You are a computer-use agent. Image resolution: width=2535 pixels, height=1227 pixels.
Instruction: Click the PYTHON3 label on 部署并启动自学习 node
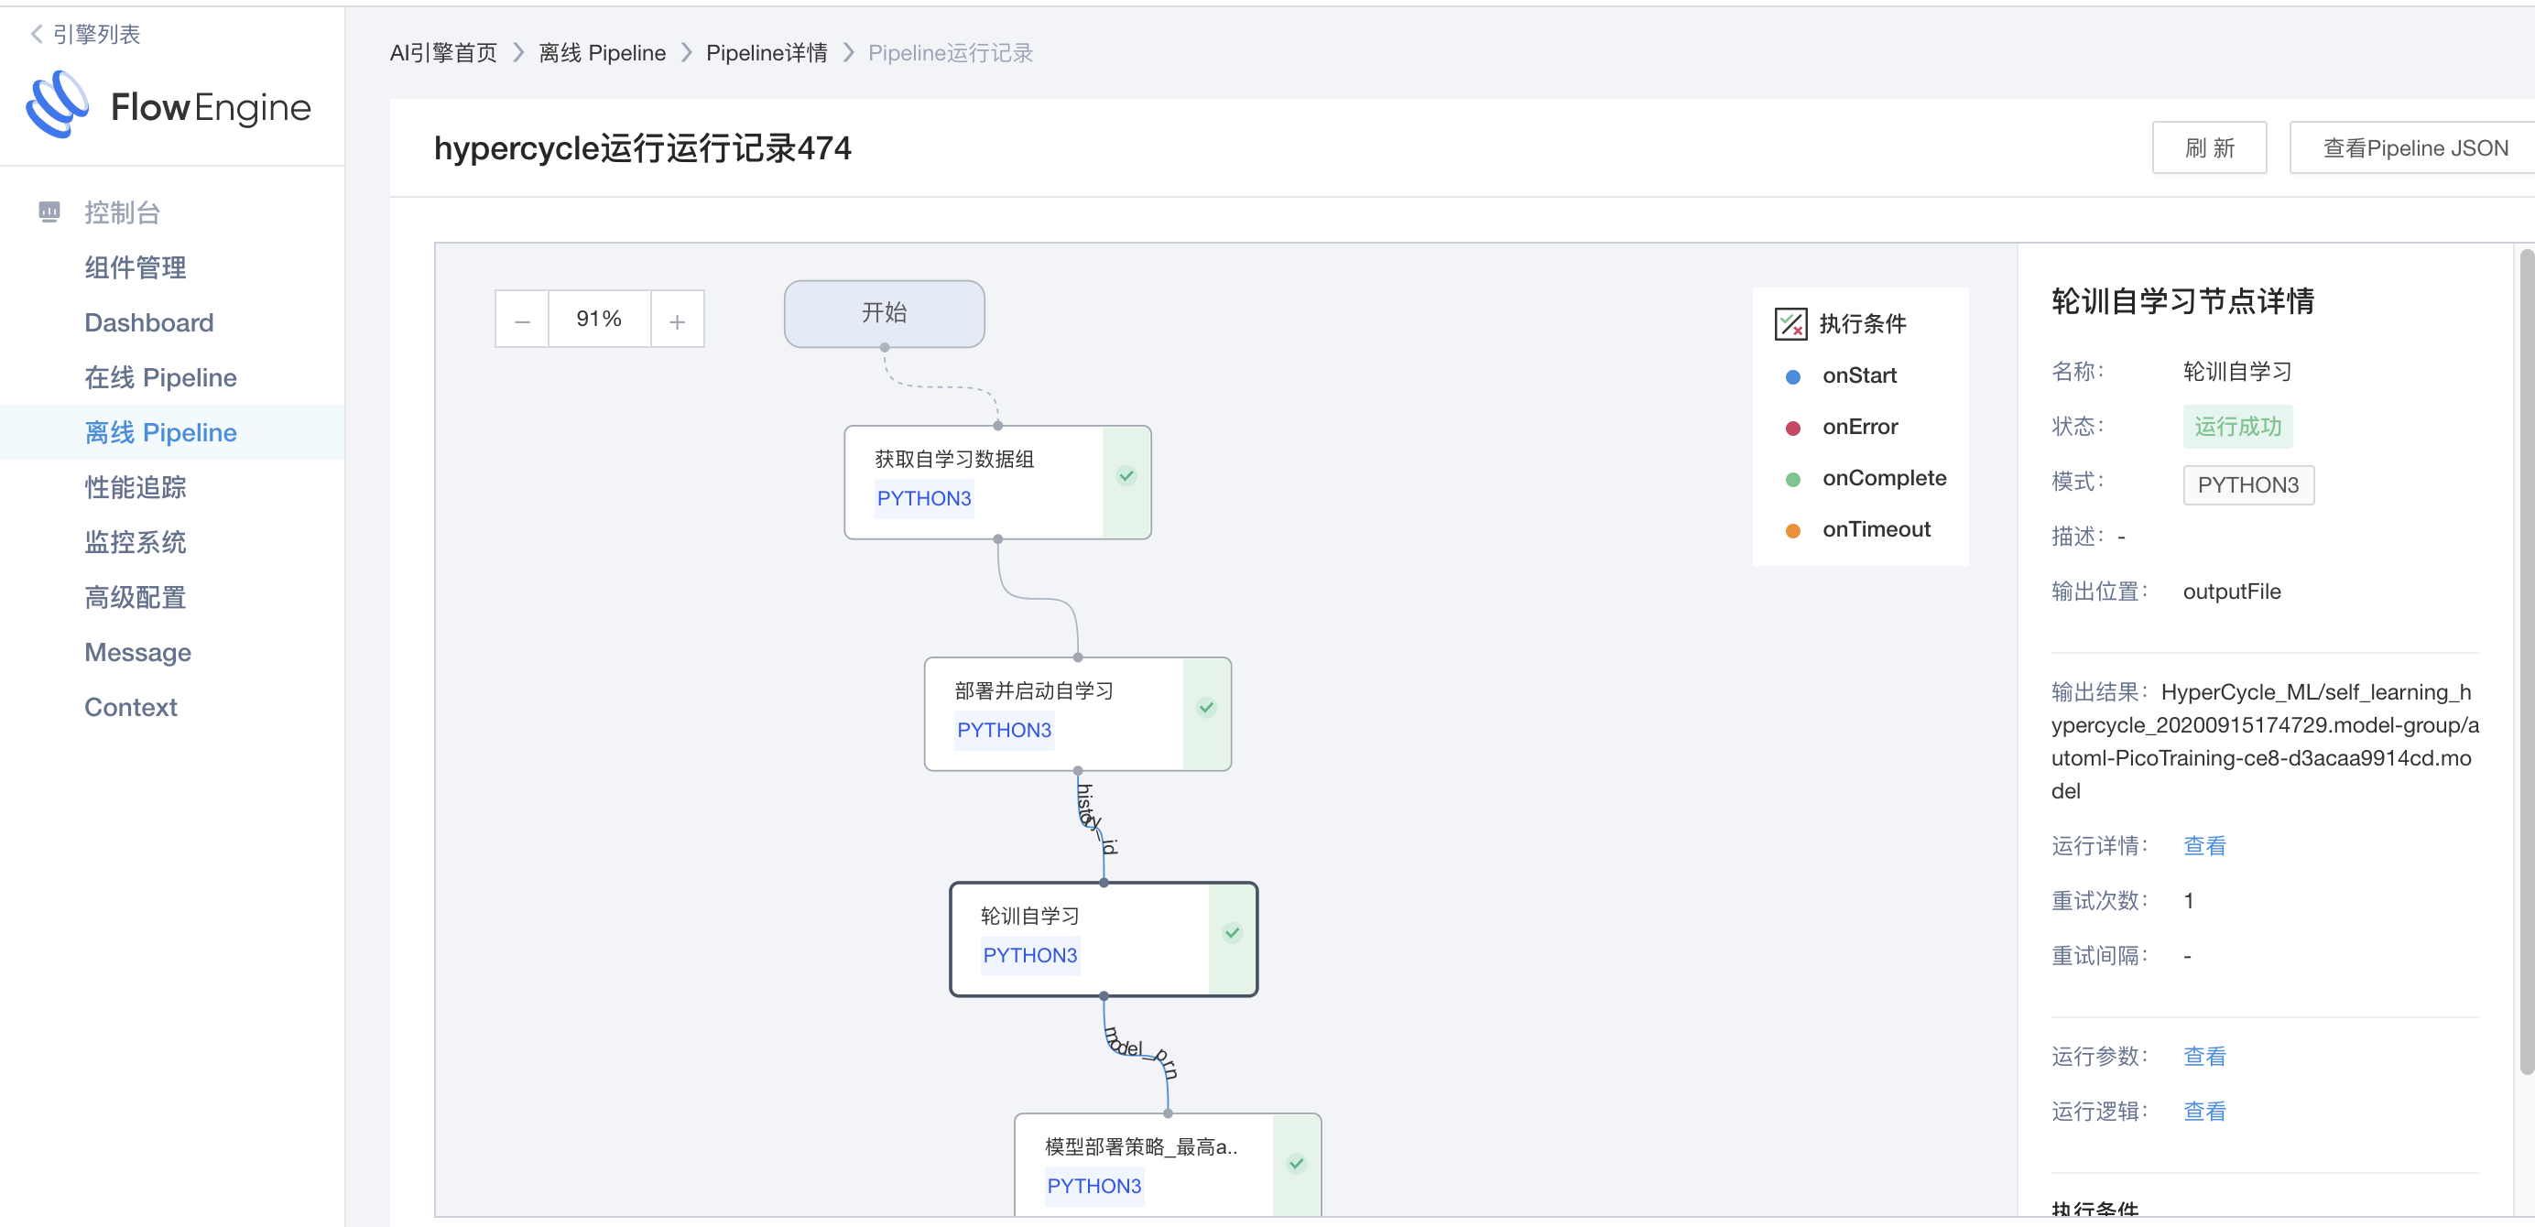point(1004,730)
